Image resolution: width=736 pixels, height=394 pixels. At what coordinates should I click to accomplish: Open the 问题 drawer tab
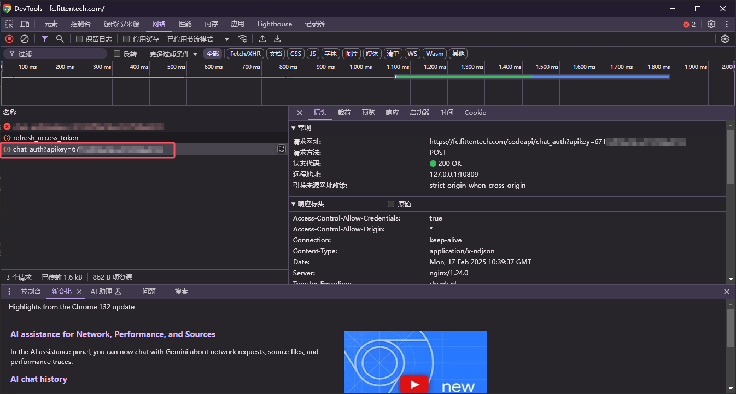pyautogui.click(x=149, y=292)
